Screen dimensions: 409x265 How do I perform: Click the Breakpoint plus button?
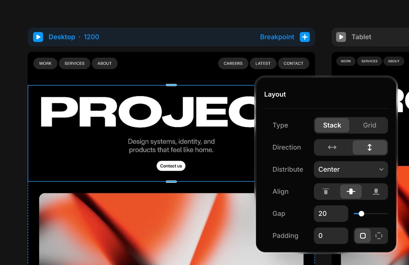(x=305, y=37)
